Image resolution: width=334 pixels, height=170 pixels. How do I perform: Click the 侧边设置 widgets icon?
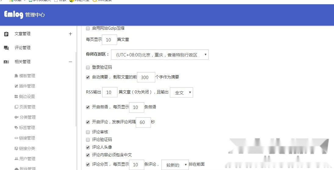(16, 97)
